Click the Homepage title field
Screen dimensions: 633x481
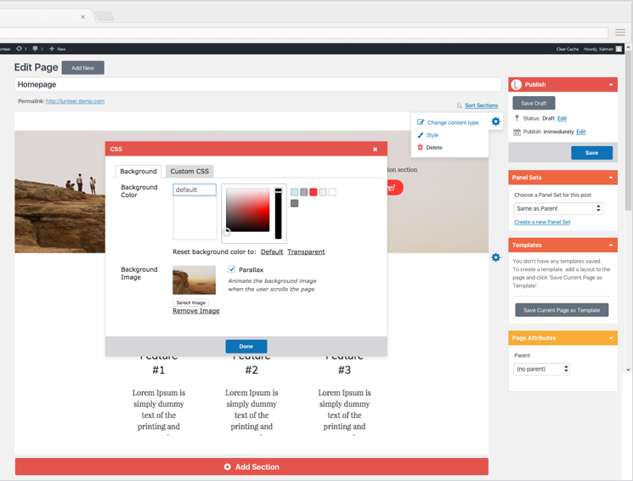pyautogui.click(x=258, y=84)
